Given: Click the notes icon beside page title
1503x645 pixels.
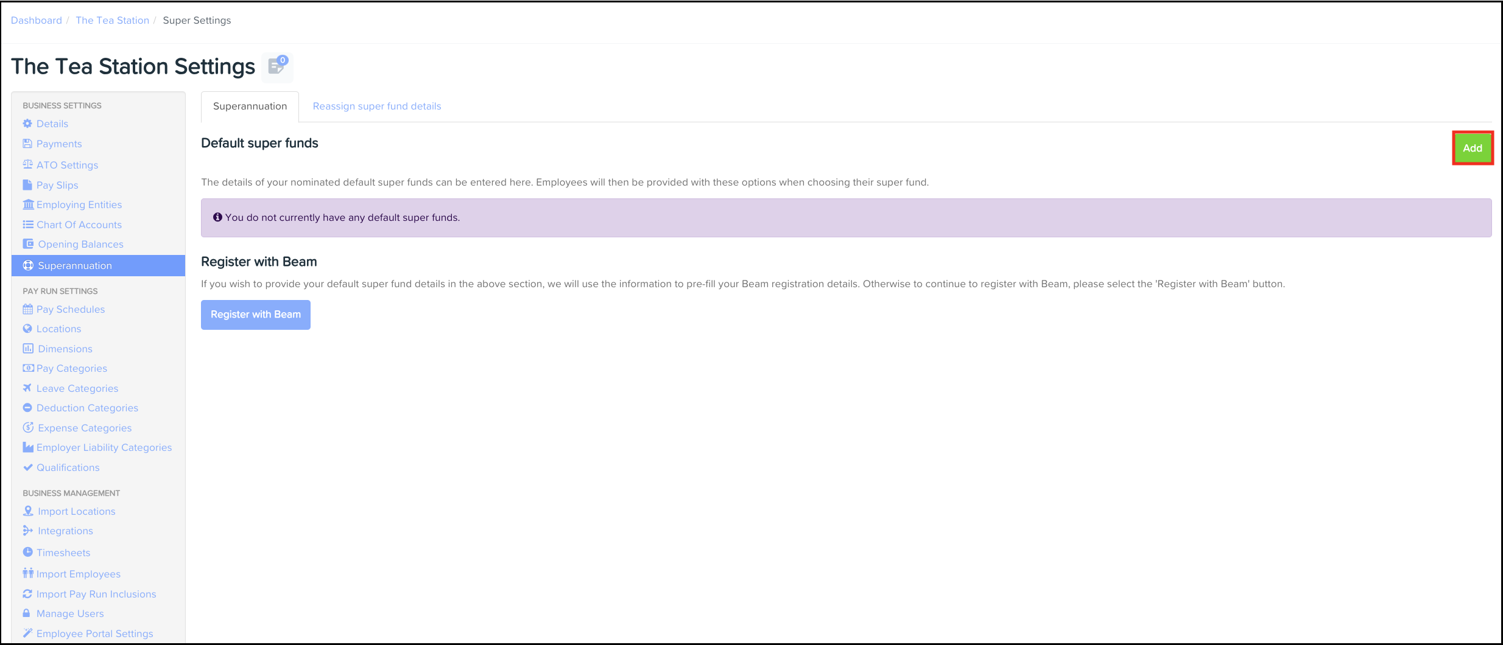Looking at the screenshot, I should pyautogui.click(x=277, y=66).
